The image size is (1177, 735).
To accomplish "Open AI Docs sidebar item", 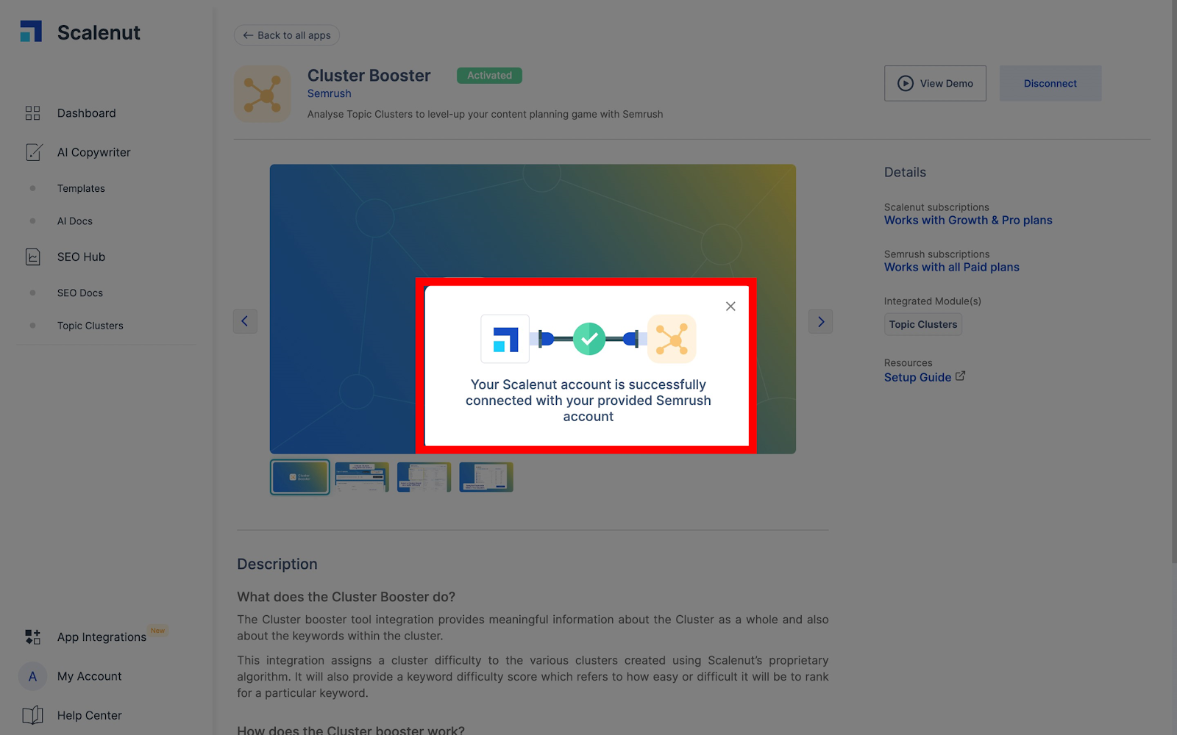I will [75, 221].
